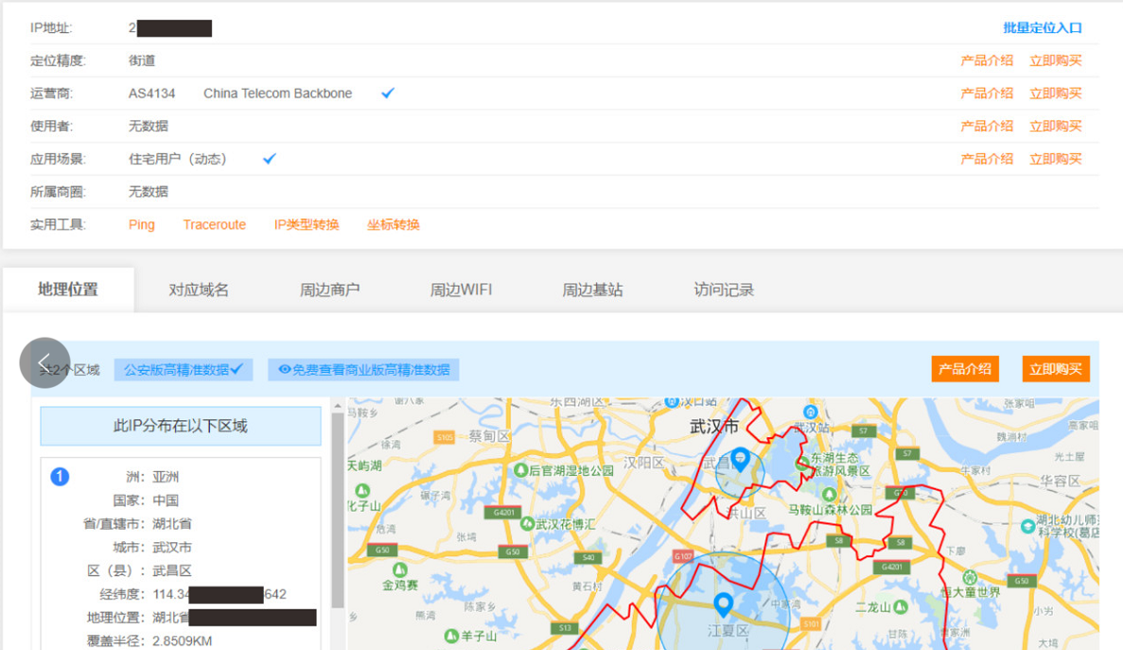Screen dimensions: 1123x650
Task: Switch to the 周边WIFI tab
Action: (x=461, y=290)
